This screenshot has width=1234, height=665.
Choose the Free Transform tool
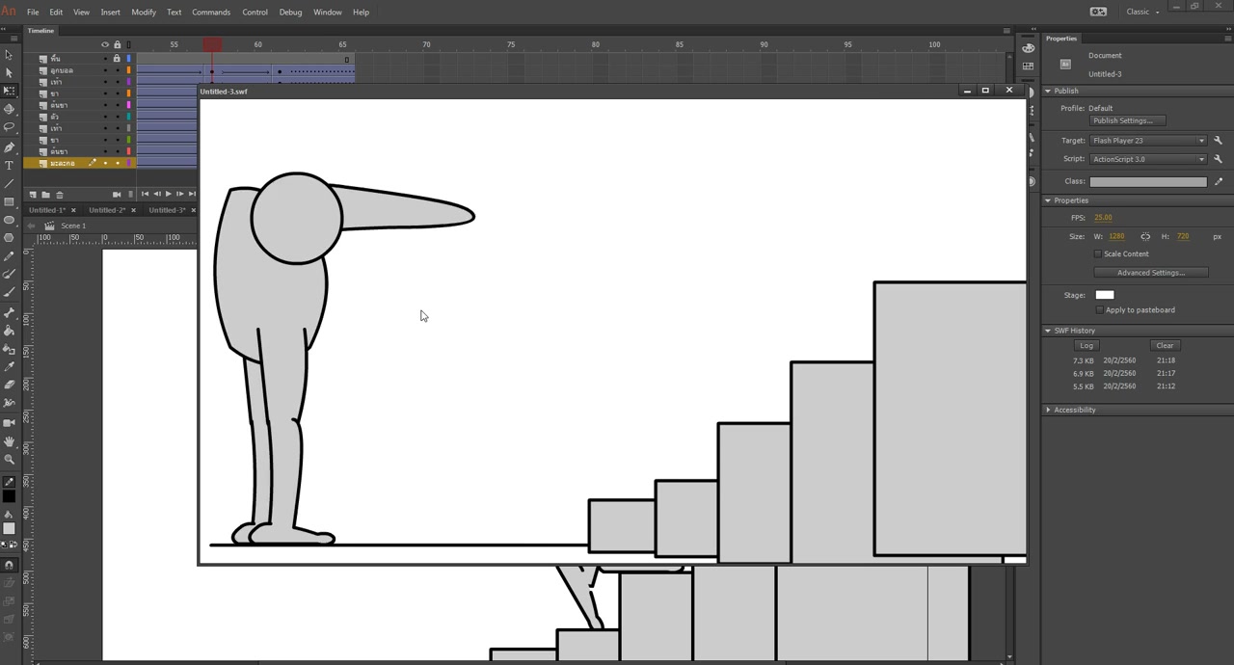[9, 91]
